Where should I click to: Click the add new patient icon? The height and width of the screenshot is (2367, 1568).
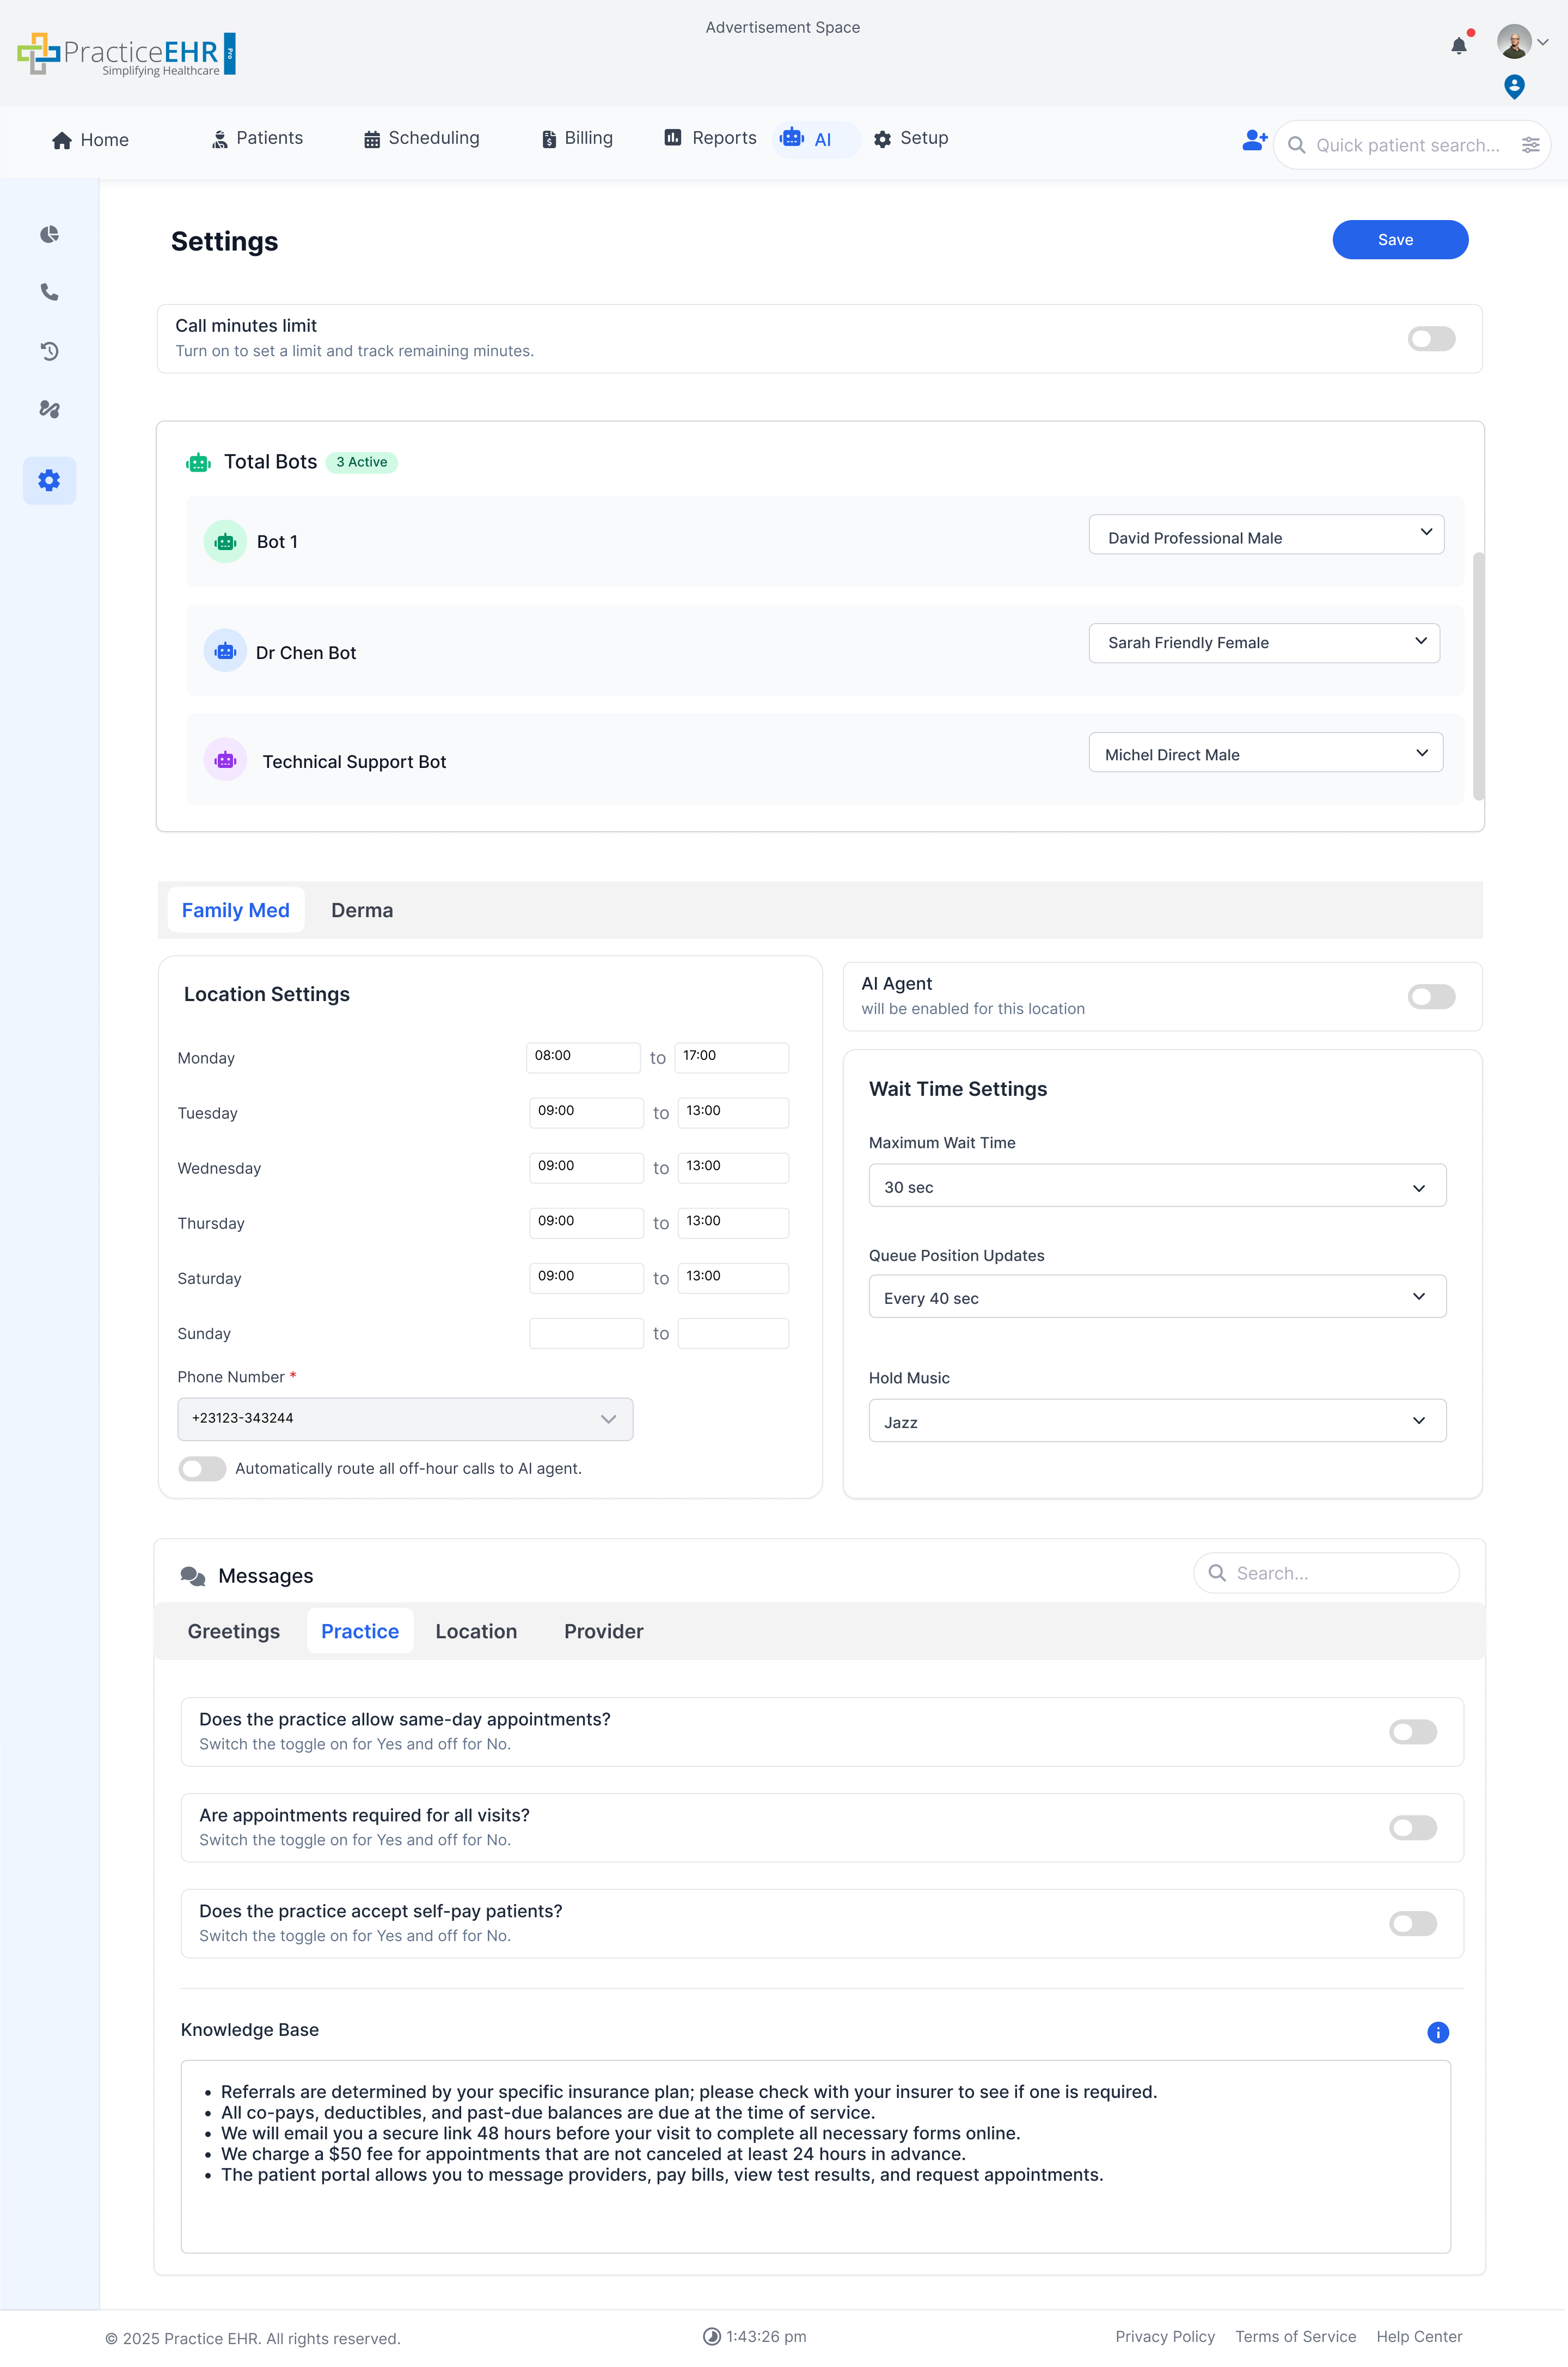[x=1253, y=141]
